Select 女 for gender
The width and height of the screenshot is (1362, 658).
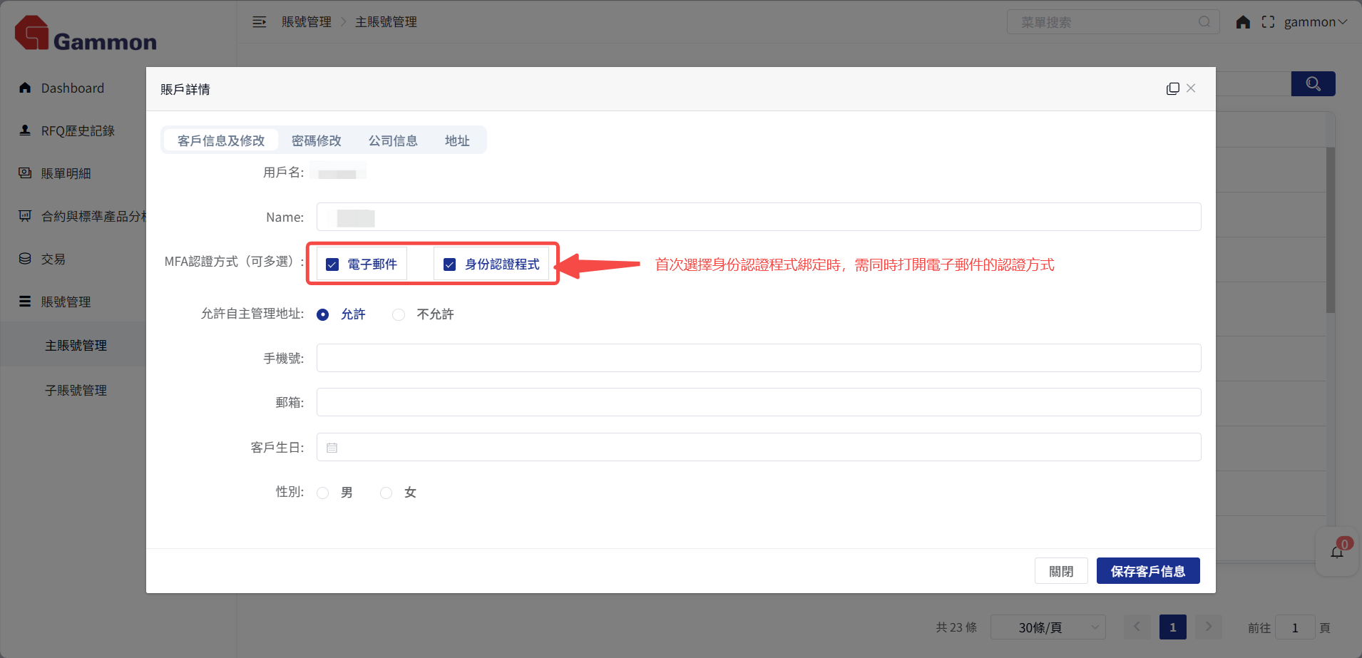coord(386,493)
